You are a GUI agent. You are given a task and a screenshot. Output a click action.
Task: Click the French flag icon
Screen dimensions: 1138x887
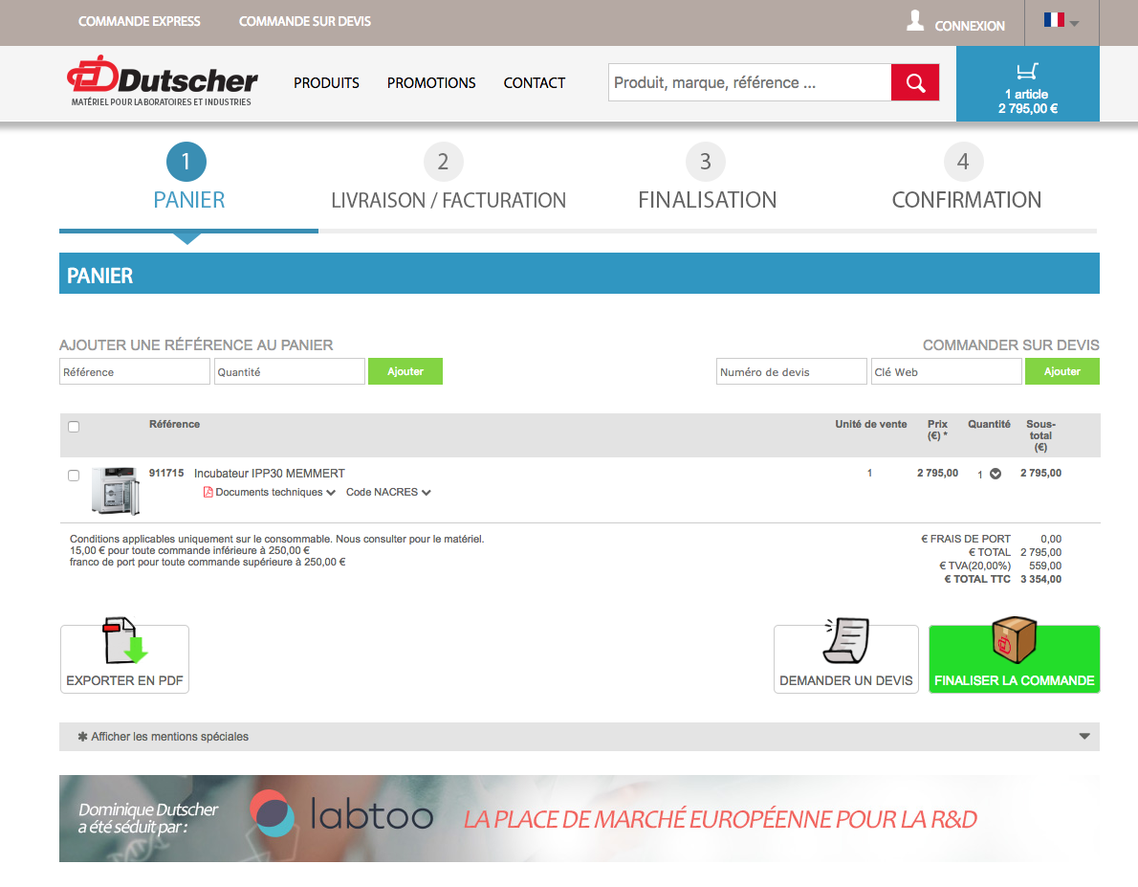click(1054, 20)
